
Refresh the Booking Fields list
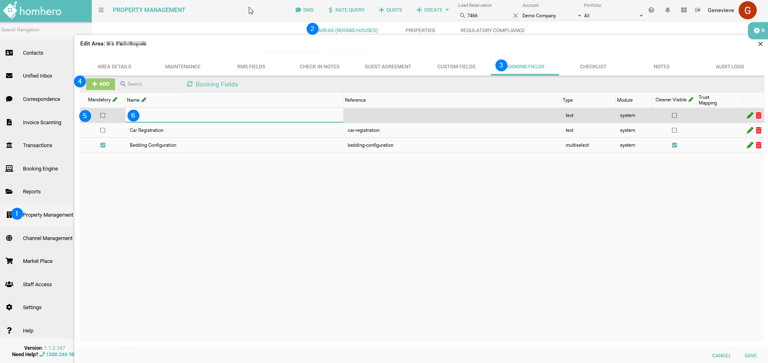tap(190, 84)
